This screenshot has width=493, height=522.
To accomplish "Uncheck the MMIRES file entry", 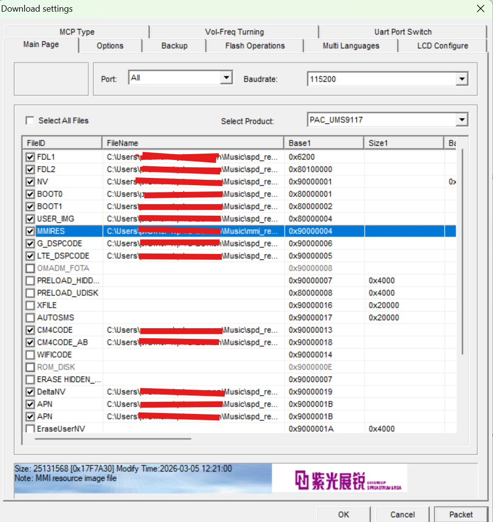I will pos(30,231).
